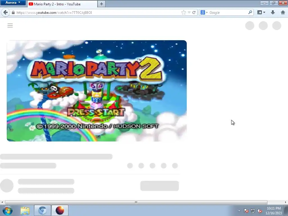288x216 pixels.
Task: Reload the page with the refresh icon
Action: [194, 12]
